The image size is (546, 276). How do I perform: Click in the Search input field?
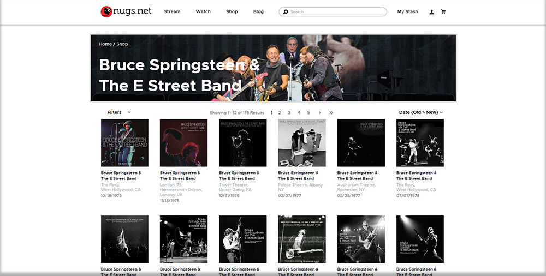click(x=336, y=12)
